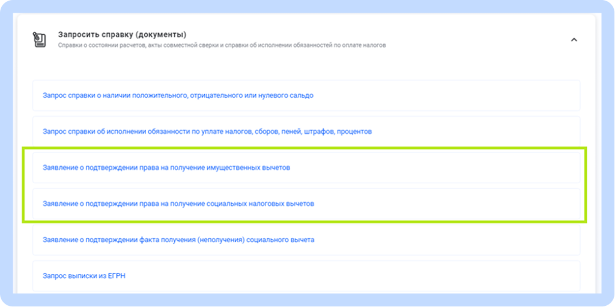This screenshot has height=307, width=615.
Task: Click blank header area left of the chevron
Action: pyautogui.click(x=480, y=40)
